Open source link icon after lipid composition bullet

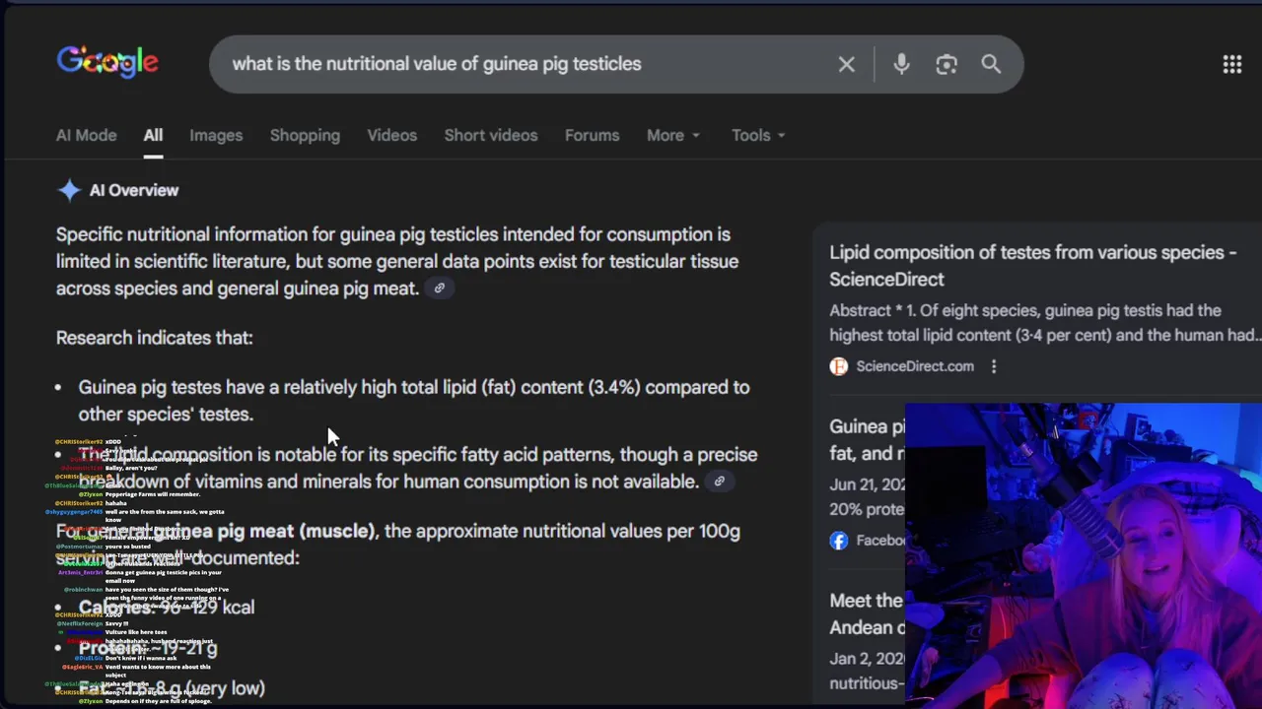[719, 482]
